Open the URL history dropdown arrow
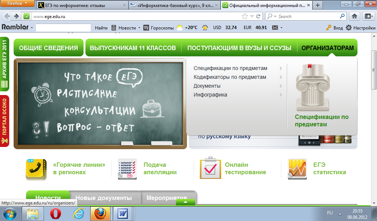 pos(252,16)
